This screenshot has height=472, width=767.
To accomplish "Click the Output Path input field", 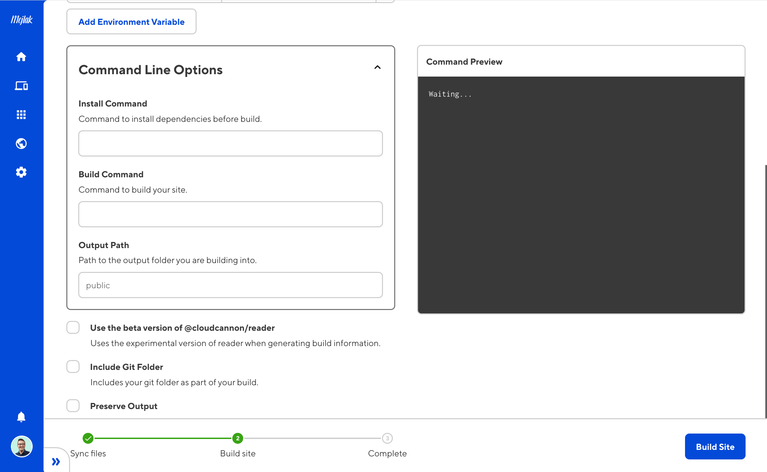I will coord(230,285).
